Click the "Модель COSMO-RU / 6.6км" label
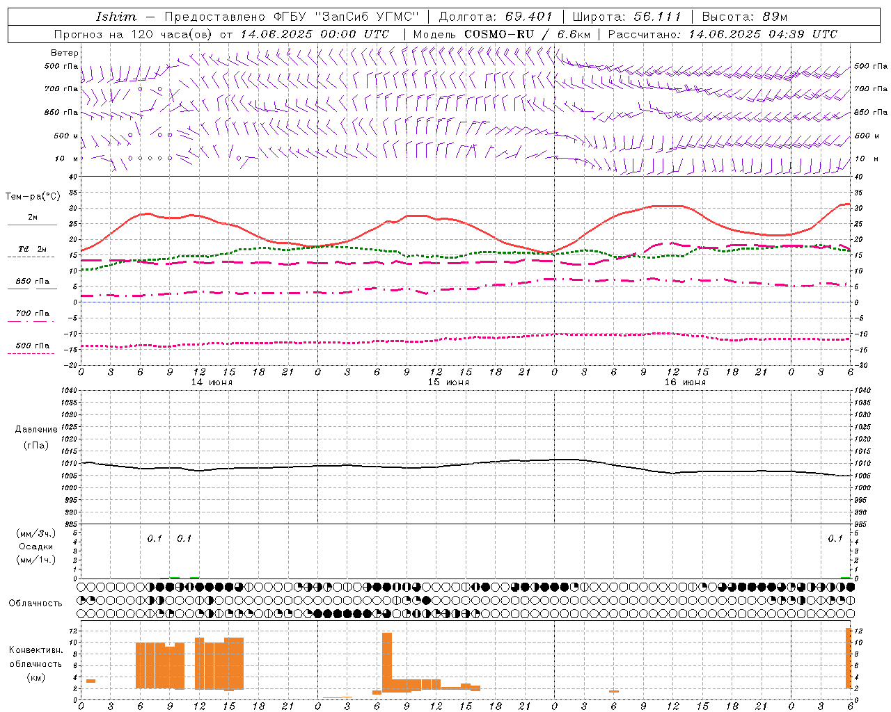Image resolution: width=891 pixels, height=712 pixels. pyautogui.click(x=502, y=34)
